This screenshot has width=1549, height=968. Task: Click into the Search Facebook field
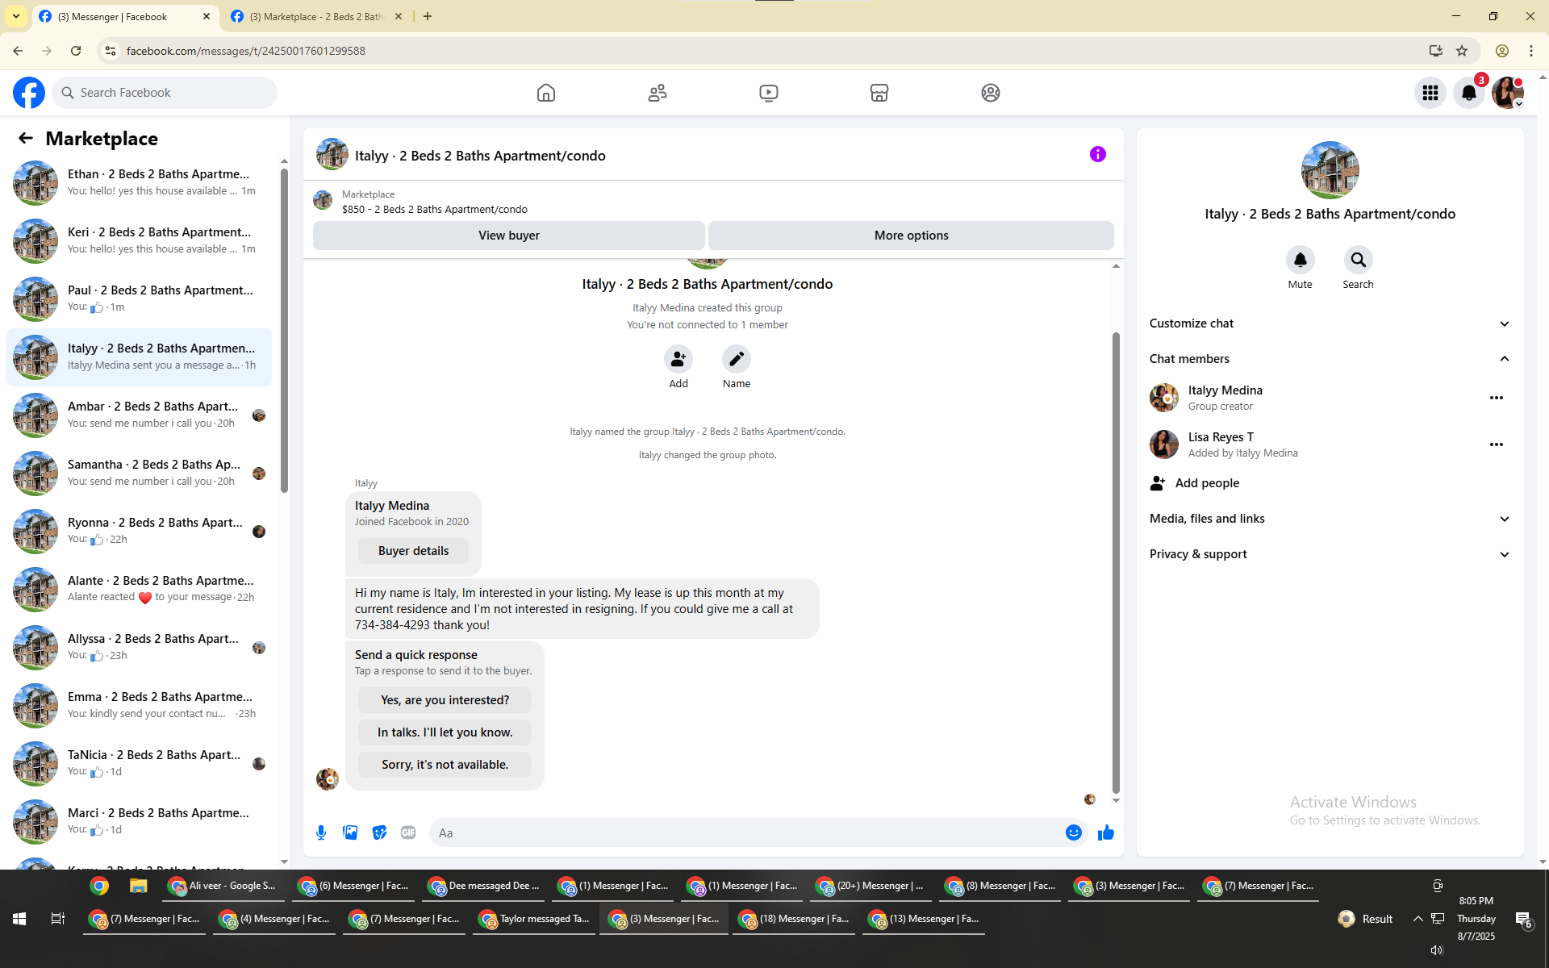[x=165, y=93]
